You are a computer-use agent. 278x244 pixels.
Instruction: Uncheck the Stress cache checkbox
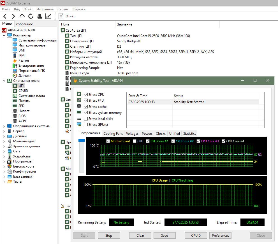point(86,107)
